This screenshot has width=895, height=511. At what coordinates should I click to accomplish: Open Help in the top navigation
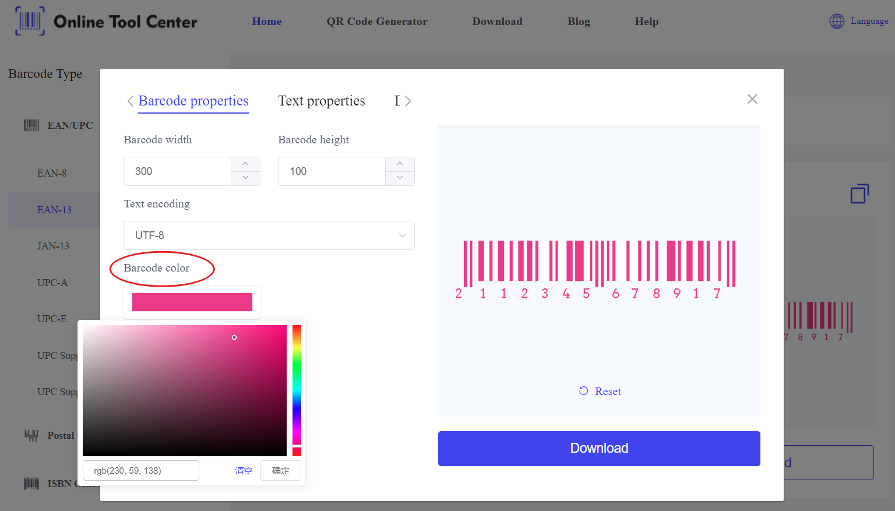tap(646, 22)
